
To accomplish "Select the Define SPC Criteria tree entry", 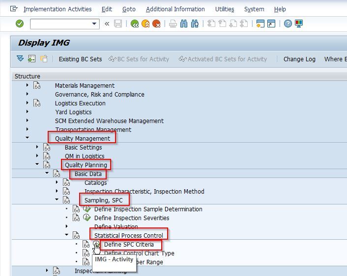I will 129,245.
